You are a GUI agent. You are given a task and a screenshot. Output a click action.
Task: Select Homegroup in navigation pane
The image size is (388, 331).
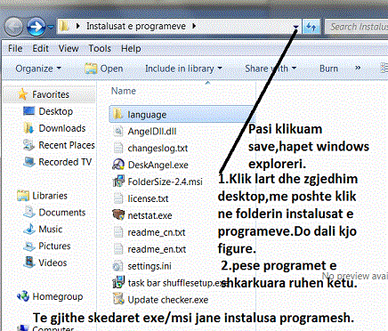click(x=58, y=296)
